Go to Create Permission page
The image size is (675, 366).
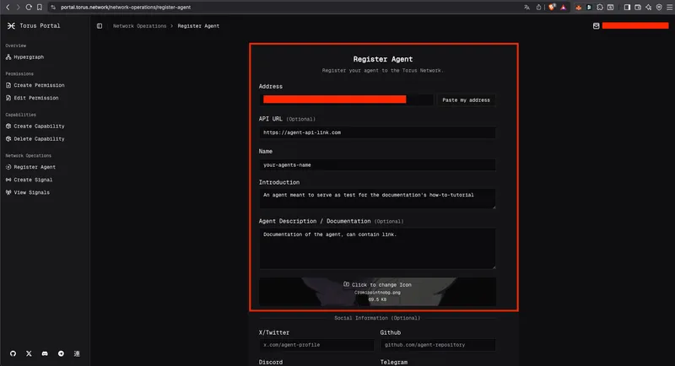(x=38, y=85)
